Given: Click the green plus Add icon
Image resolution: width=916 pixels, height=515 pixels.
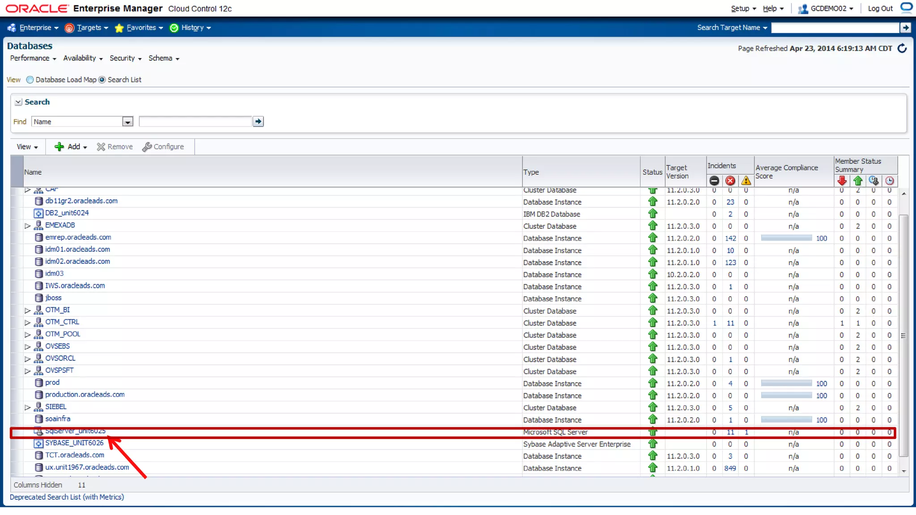Looking at the screenshot, I should coord(59,147).
